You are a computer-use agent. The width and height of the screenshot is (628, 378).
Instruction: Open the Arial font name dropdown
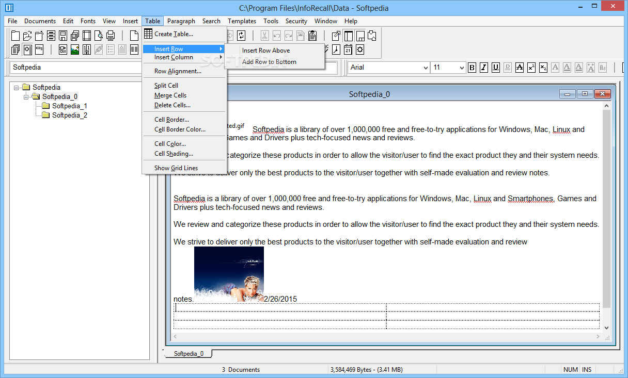click(426, 68)
